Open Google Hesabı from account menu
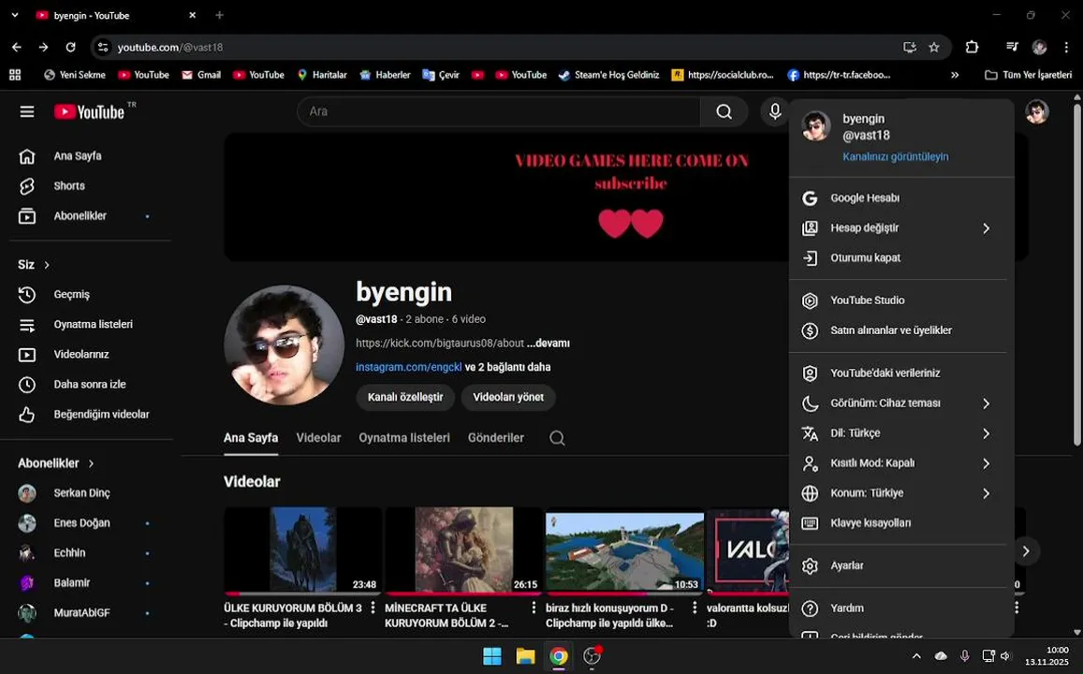Image resolution: width=1083 pixels, height=674 pixels. tap(901, 198)
